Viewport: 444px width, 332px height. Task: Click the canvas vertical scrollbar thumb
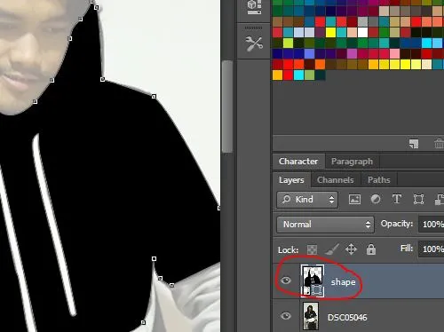227,107
